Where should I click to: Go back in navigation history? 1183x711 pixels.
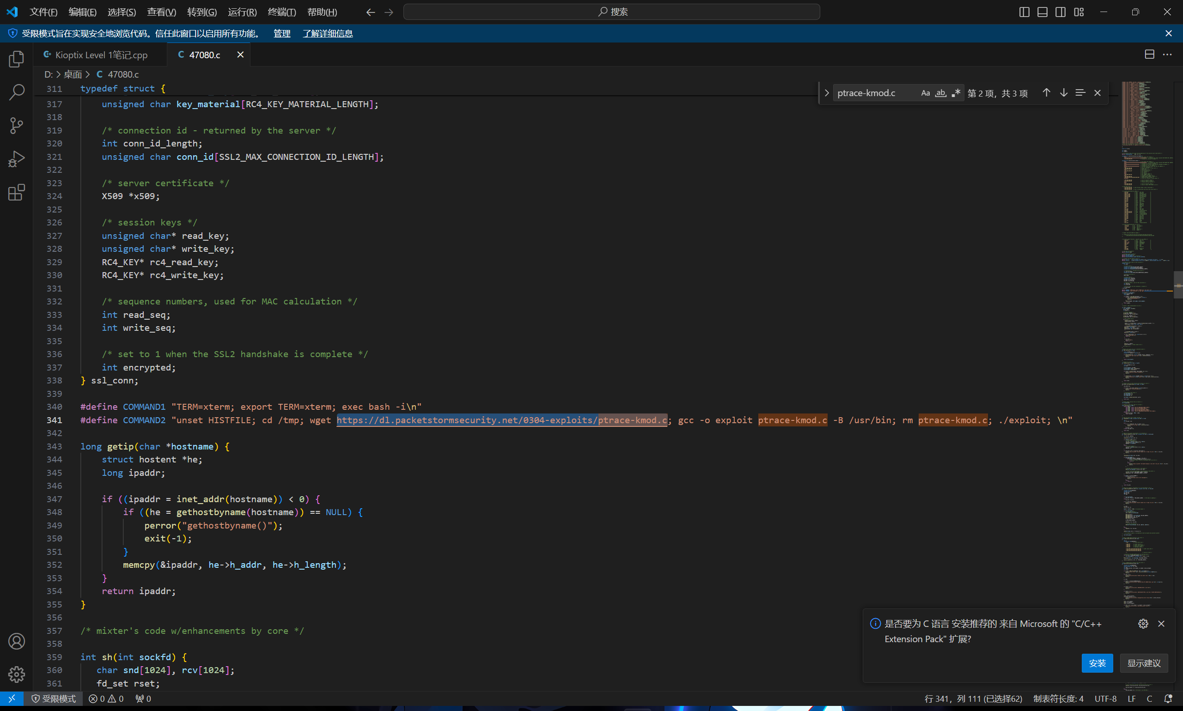(370, 12)
